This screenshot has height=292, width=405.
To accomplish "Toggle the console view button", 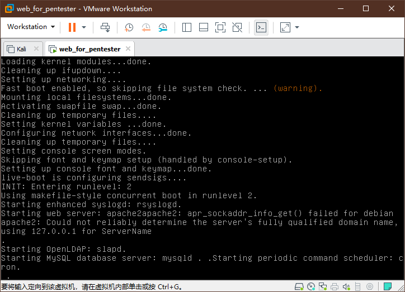I will (x=261, y=27).
